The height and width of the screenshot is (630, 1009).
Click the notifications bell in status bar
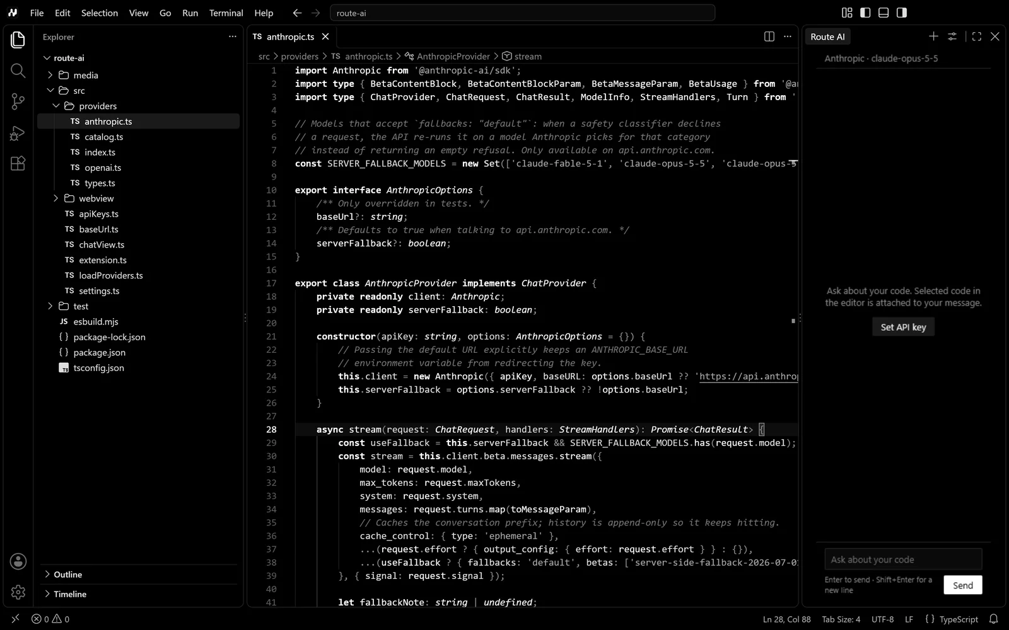993,619
